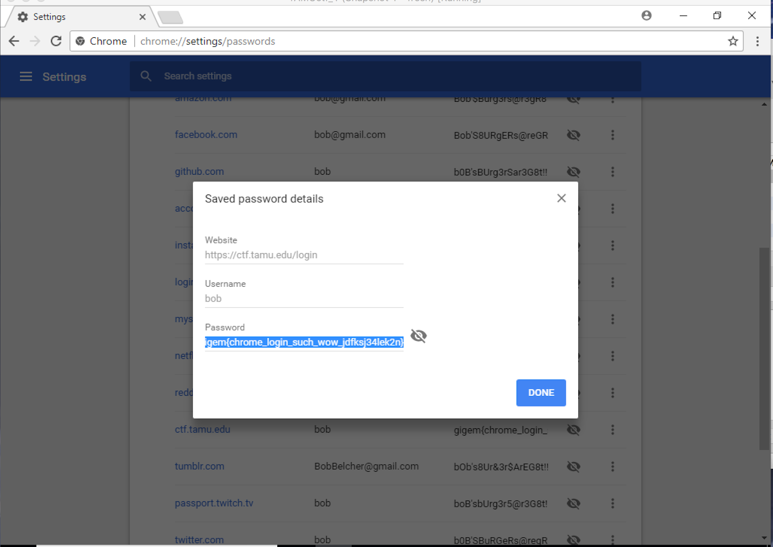Open the Chrome profile icon

646,15
